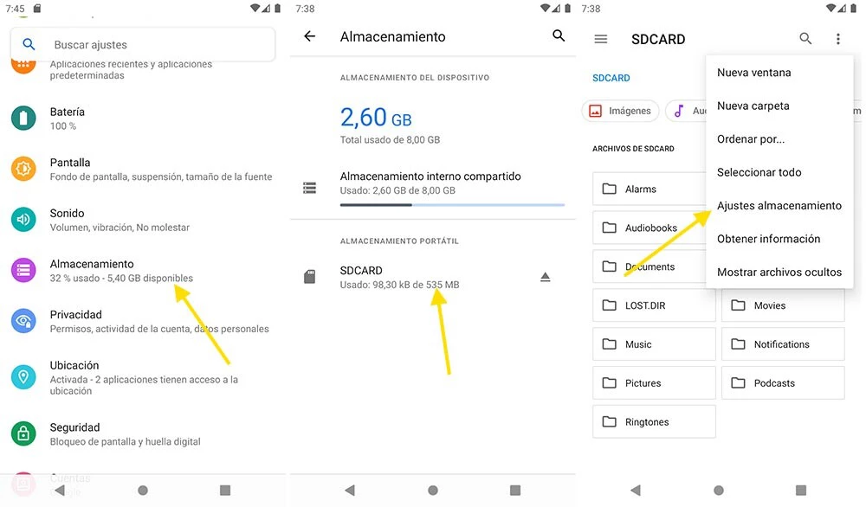This screenshot has height=507, width=866.
Task: Open the Sonido speaker icon
Action: [x=23, y=220]
